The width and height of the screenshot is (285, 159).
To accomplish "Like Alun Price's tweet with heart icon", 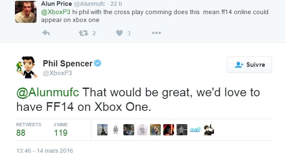I will 119,33.
